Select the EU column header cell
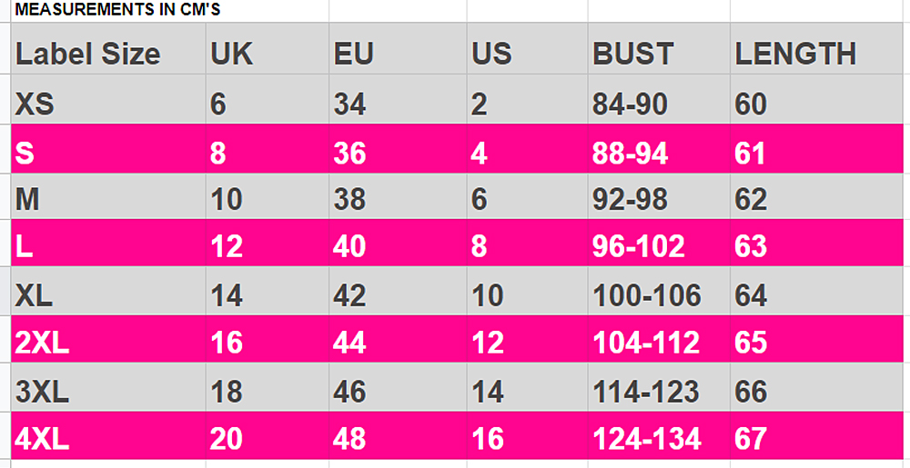Image resolution: width=910 pixels, height=468 pixels. [x=353, y=55]
